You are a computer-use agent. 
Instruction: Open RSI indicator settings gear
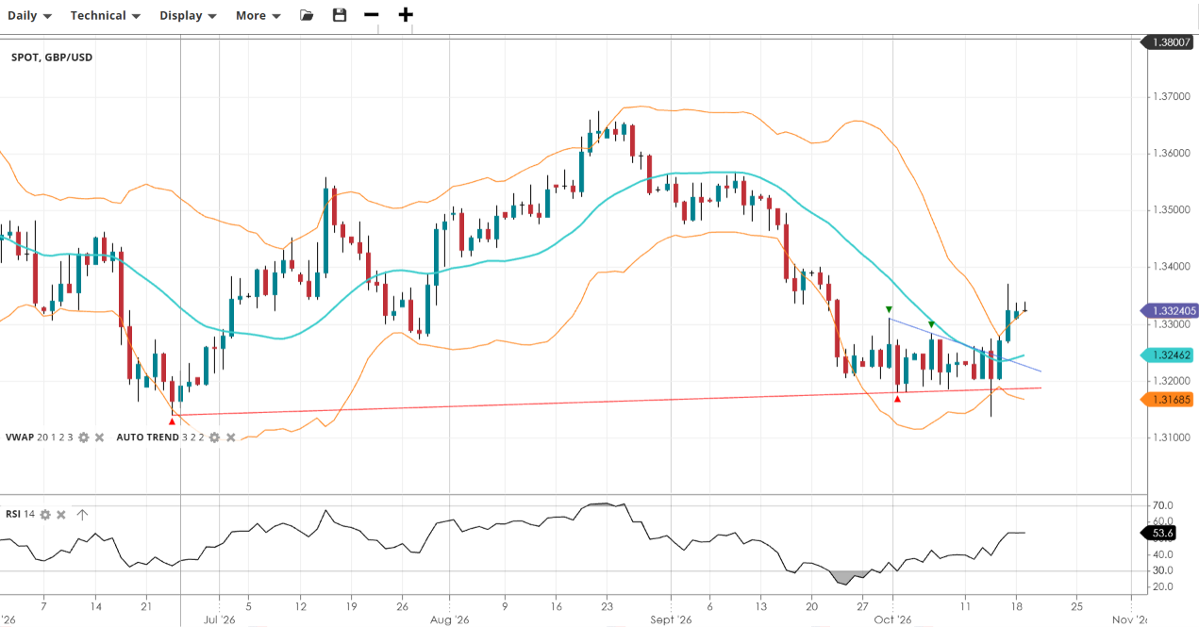coord(44,515)
